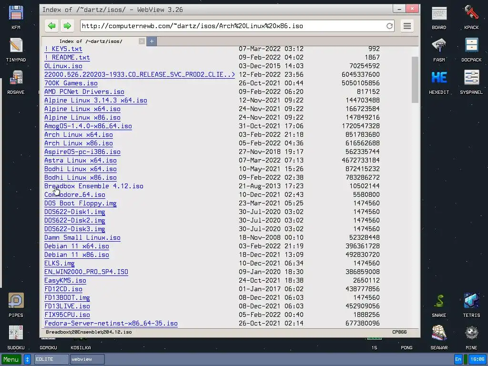The width and height of the screenshot is (488, 366).
Task: Open AmogOS-1.4.0-x86_64.iso link
Action: coord(88,126)
